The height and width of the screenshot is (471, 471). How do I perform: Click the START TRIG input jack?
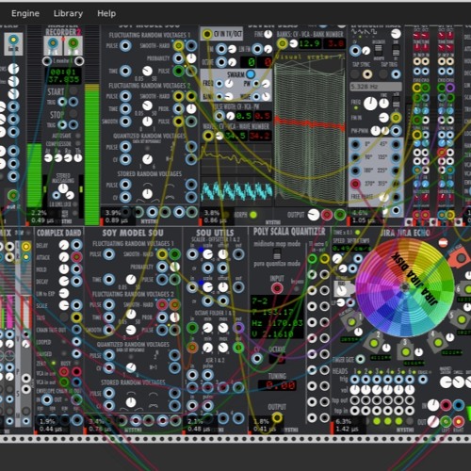click(x=62, y=102)
